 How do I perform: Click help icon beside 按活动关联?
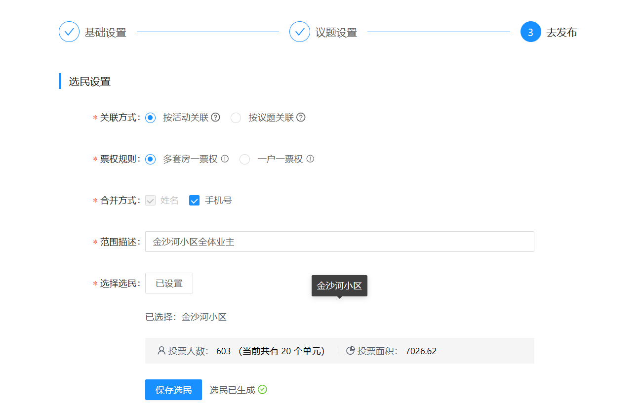[215, 118]
